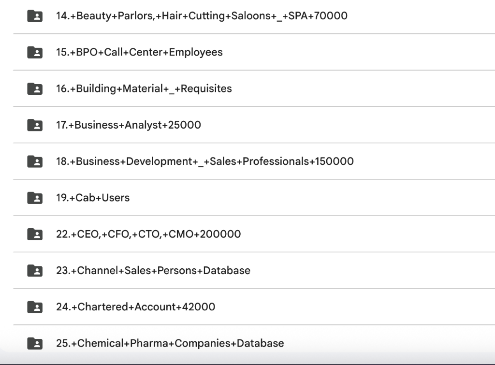Click the Chartered Account folder icon
This screenshot has width=495, height=365.
35,307
